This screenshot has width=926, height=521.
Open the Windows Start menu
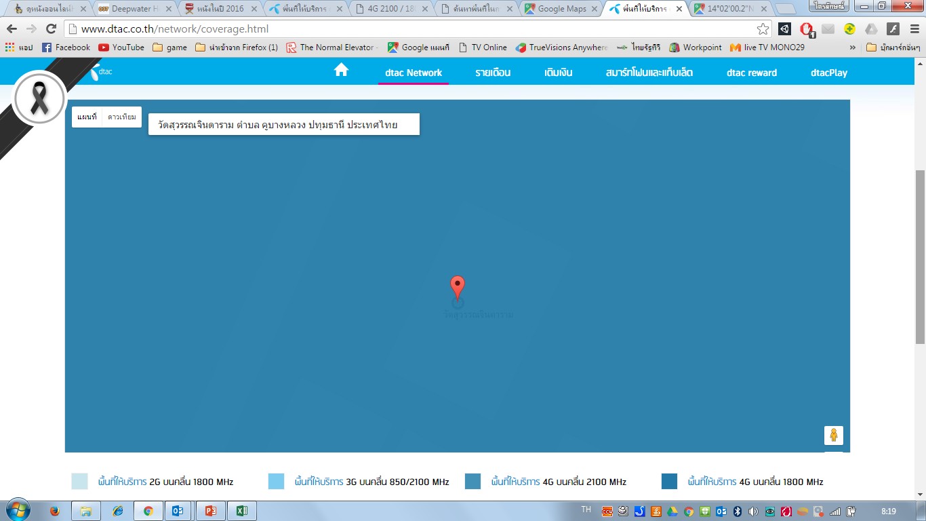(18, 510)
